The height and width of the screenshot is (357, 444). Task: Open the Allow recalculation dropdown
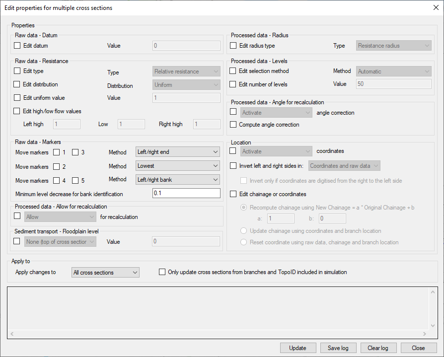click(60, 217)
